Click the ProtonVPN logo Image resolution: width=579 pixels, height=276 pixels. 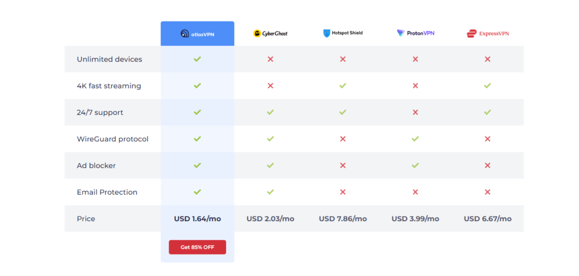pyautogui.click(x=415, y=33)
